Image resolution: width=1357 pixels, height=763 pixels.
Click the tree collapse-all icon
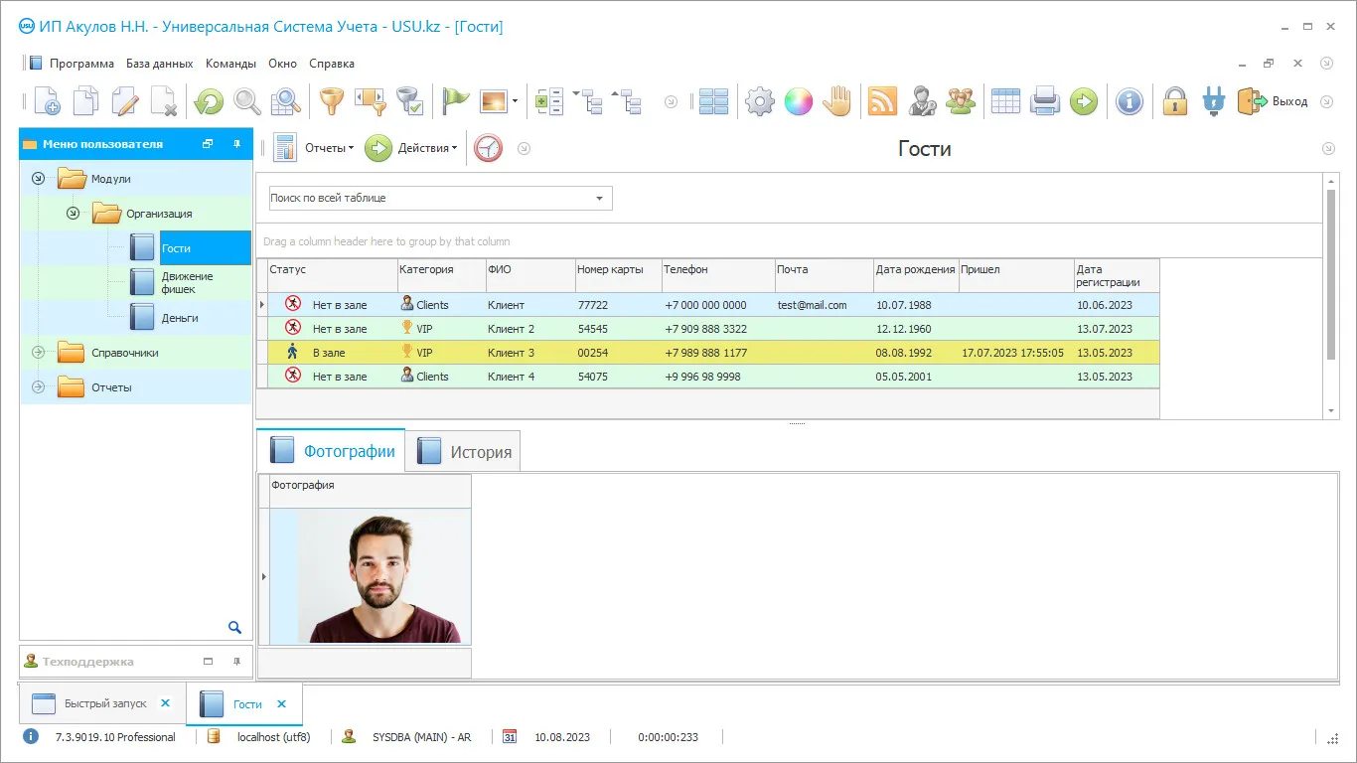[x=628, y=101]
